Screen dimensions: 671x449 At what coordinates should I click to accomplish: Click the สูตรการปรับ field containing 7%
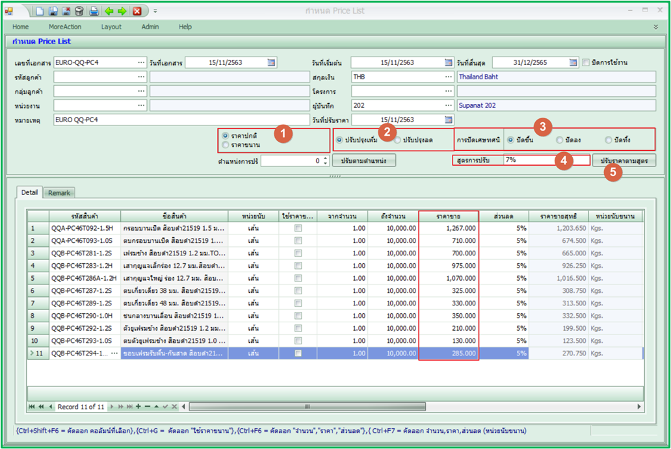pyautogui.click(x=530, y=160)
